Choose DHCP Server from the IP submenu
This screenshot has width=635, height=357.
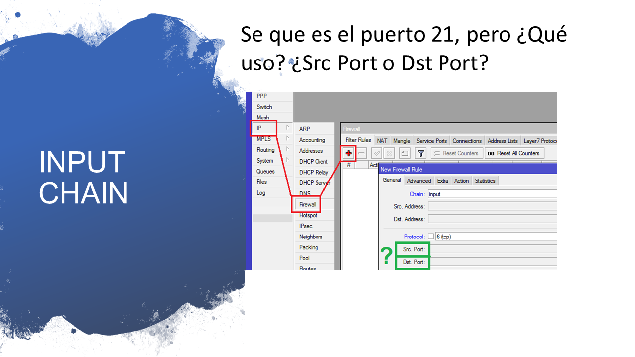click(x=315, y=183)
